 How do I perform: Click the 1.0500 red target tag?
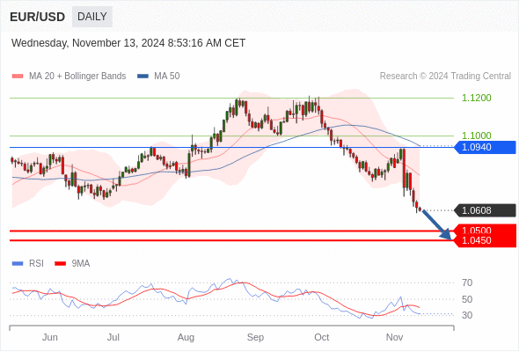(485, 230)
